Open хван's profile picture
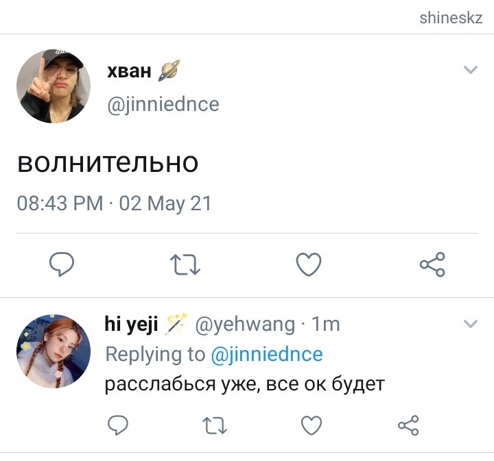This screenshot has height=461, width=494. pyautogui.click(x=54, y=86)
